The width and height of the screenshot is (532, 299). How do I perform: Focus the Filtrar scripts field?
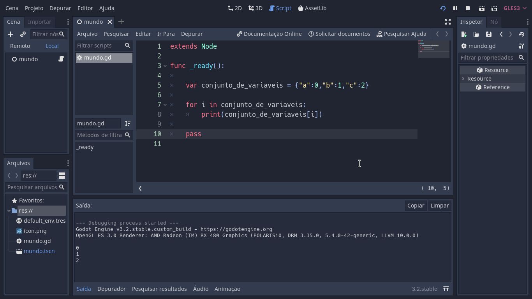pyautogui.click(x=104, y=46)
